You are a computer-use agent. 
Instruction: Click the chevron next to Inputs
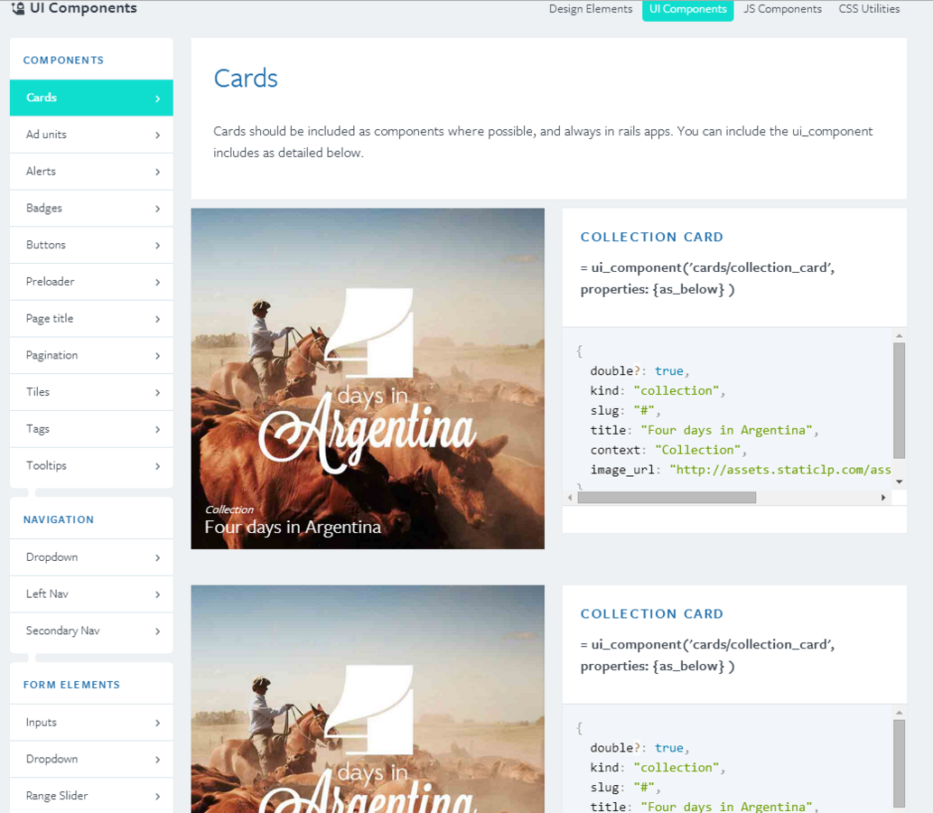[x=158, y=724]
